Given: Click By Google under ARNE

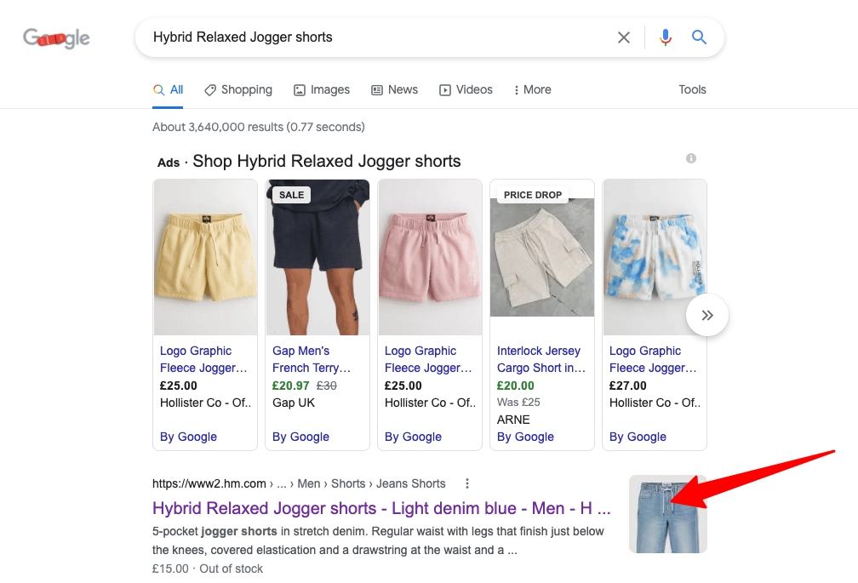Looking at the screenshot, I should [x=525, y=437].
